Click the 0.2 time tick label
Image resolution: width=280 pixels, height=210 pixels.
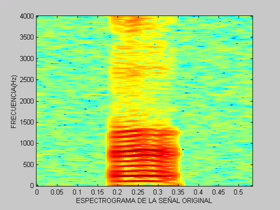(x=117, y=192)
